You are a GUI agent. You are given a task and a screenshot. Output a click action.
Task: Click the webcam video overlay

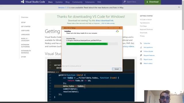point(164,96)
